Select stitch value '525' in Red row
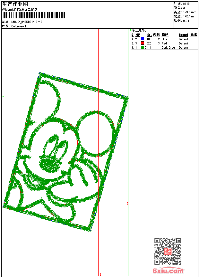The height and width of the screenshot is (277, 199). 149,43
